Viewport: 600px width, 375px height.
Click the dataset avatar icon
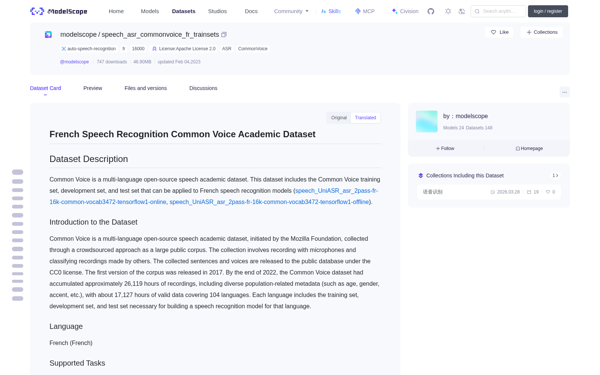point(48,34)
